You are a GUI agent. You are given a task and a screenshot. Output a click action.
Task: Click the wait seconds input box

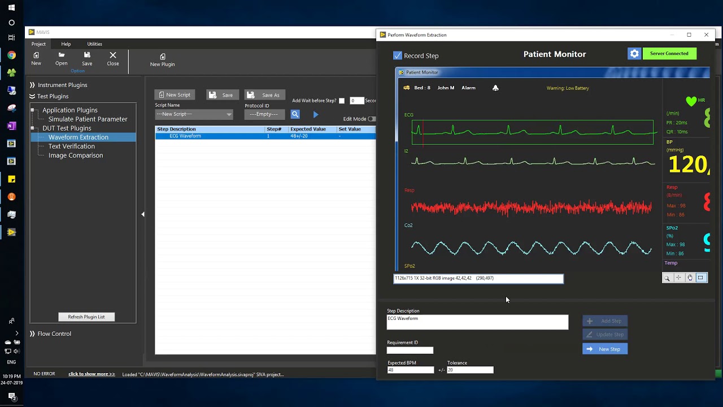pyautogui.click(x=356, y=101)
